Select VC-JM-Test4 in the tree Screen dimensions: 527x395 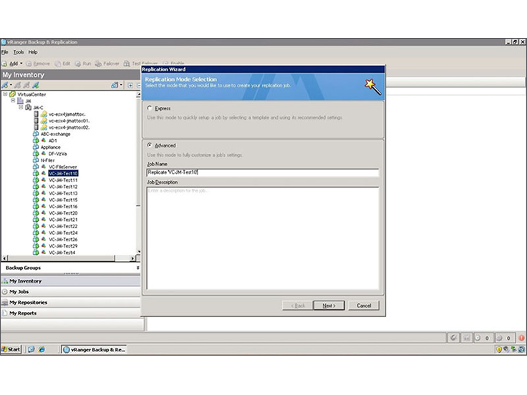[x=62, y=253]
